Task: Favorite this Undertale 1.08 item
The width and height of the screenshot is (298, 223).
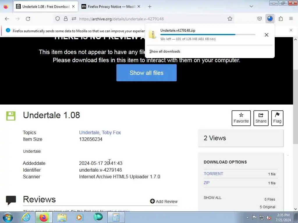Action: click(241, 118)
